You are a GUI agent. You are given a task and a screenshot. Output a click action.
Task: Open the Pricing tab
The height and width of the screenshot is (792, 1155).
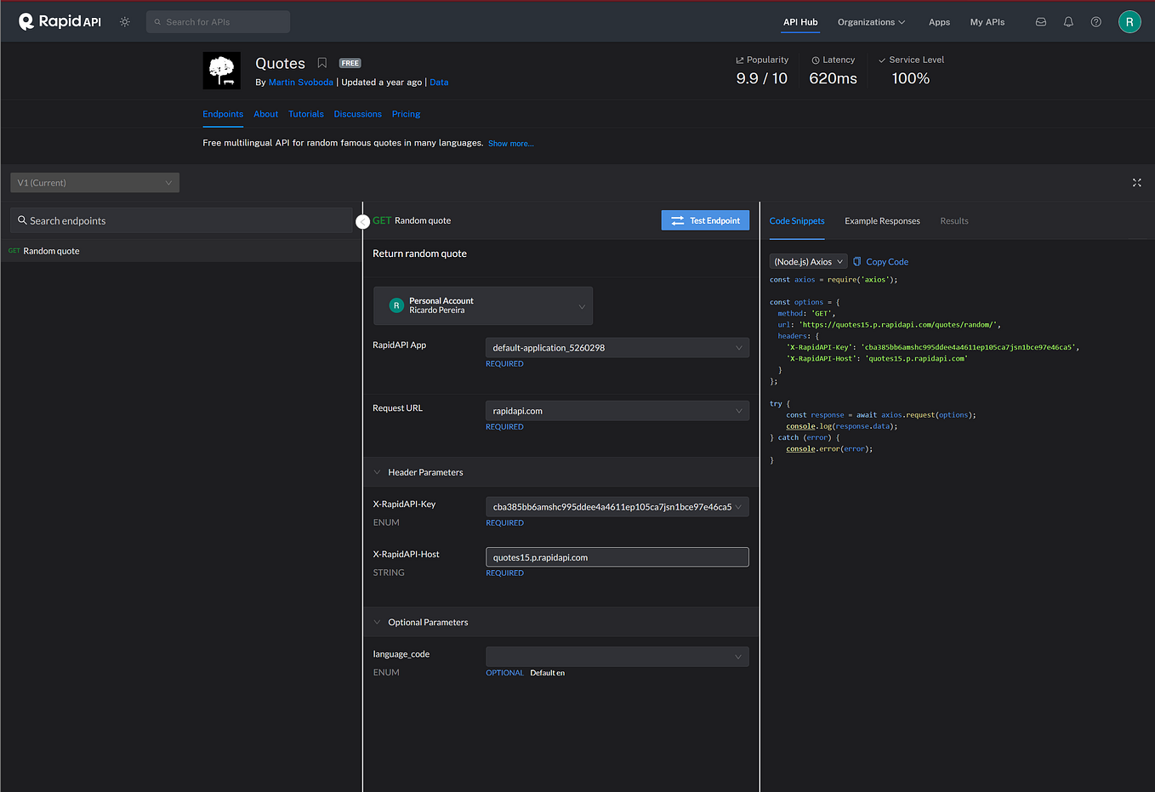pos(406,114)
